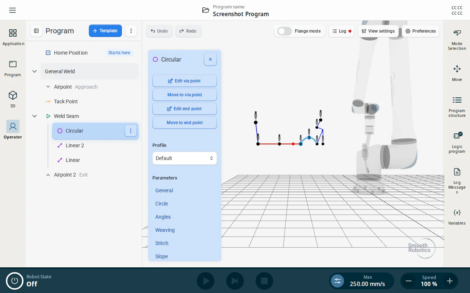
Task: Select the Linear 2 step
Action: click(x=95, y=145)
